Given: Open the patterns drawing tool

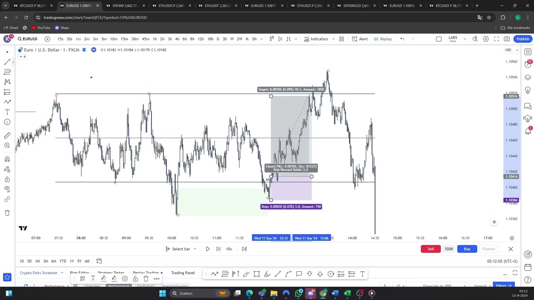Looking at the screenshot, I should click(x=7, y=82).
